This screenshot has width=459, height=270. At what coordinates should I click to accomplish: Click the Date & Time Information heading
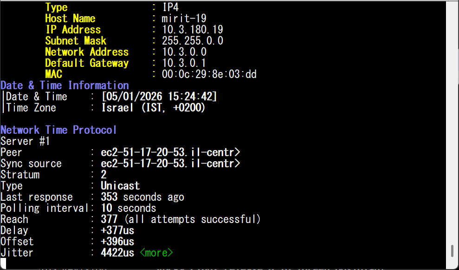pyautogui.click(x=65, y=86)
